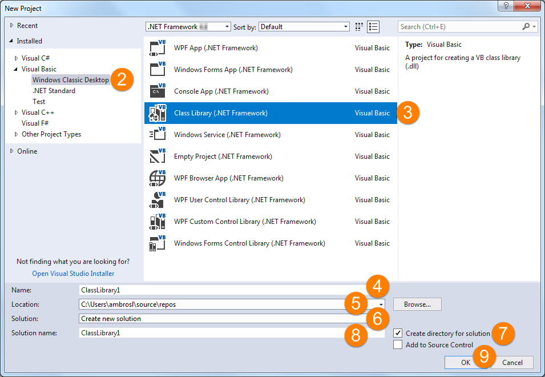The width and height of the screenshot is (545, 377).
Task: Expand the Visual C# node
Action: click(17, 58)
